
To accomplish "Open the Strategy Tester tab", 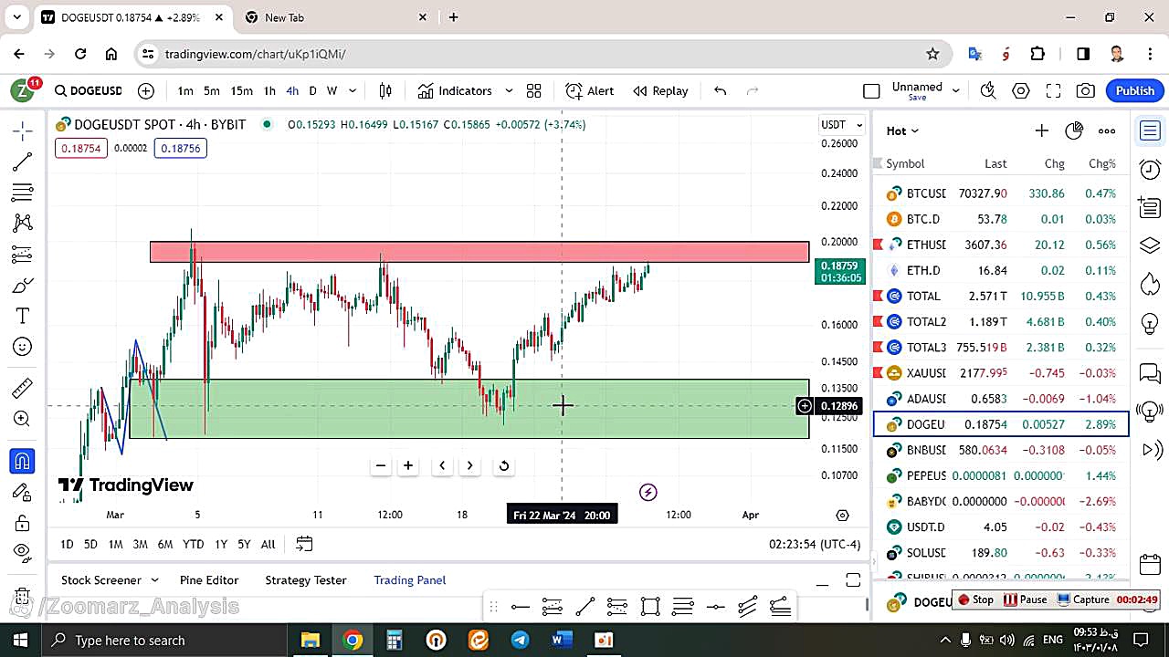I will coord(306,580).
